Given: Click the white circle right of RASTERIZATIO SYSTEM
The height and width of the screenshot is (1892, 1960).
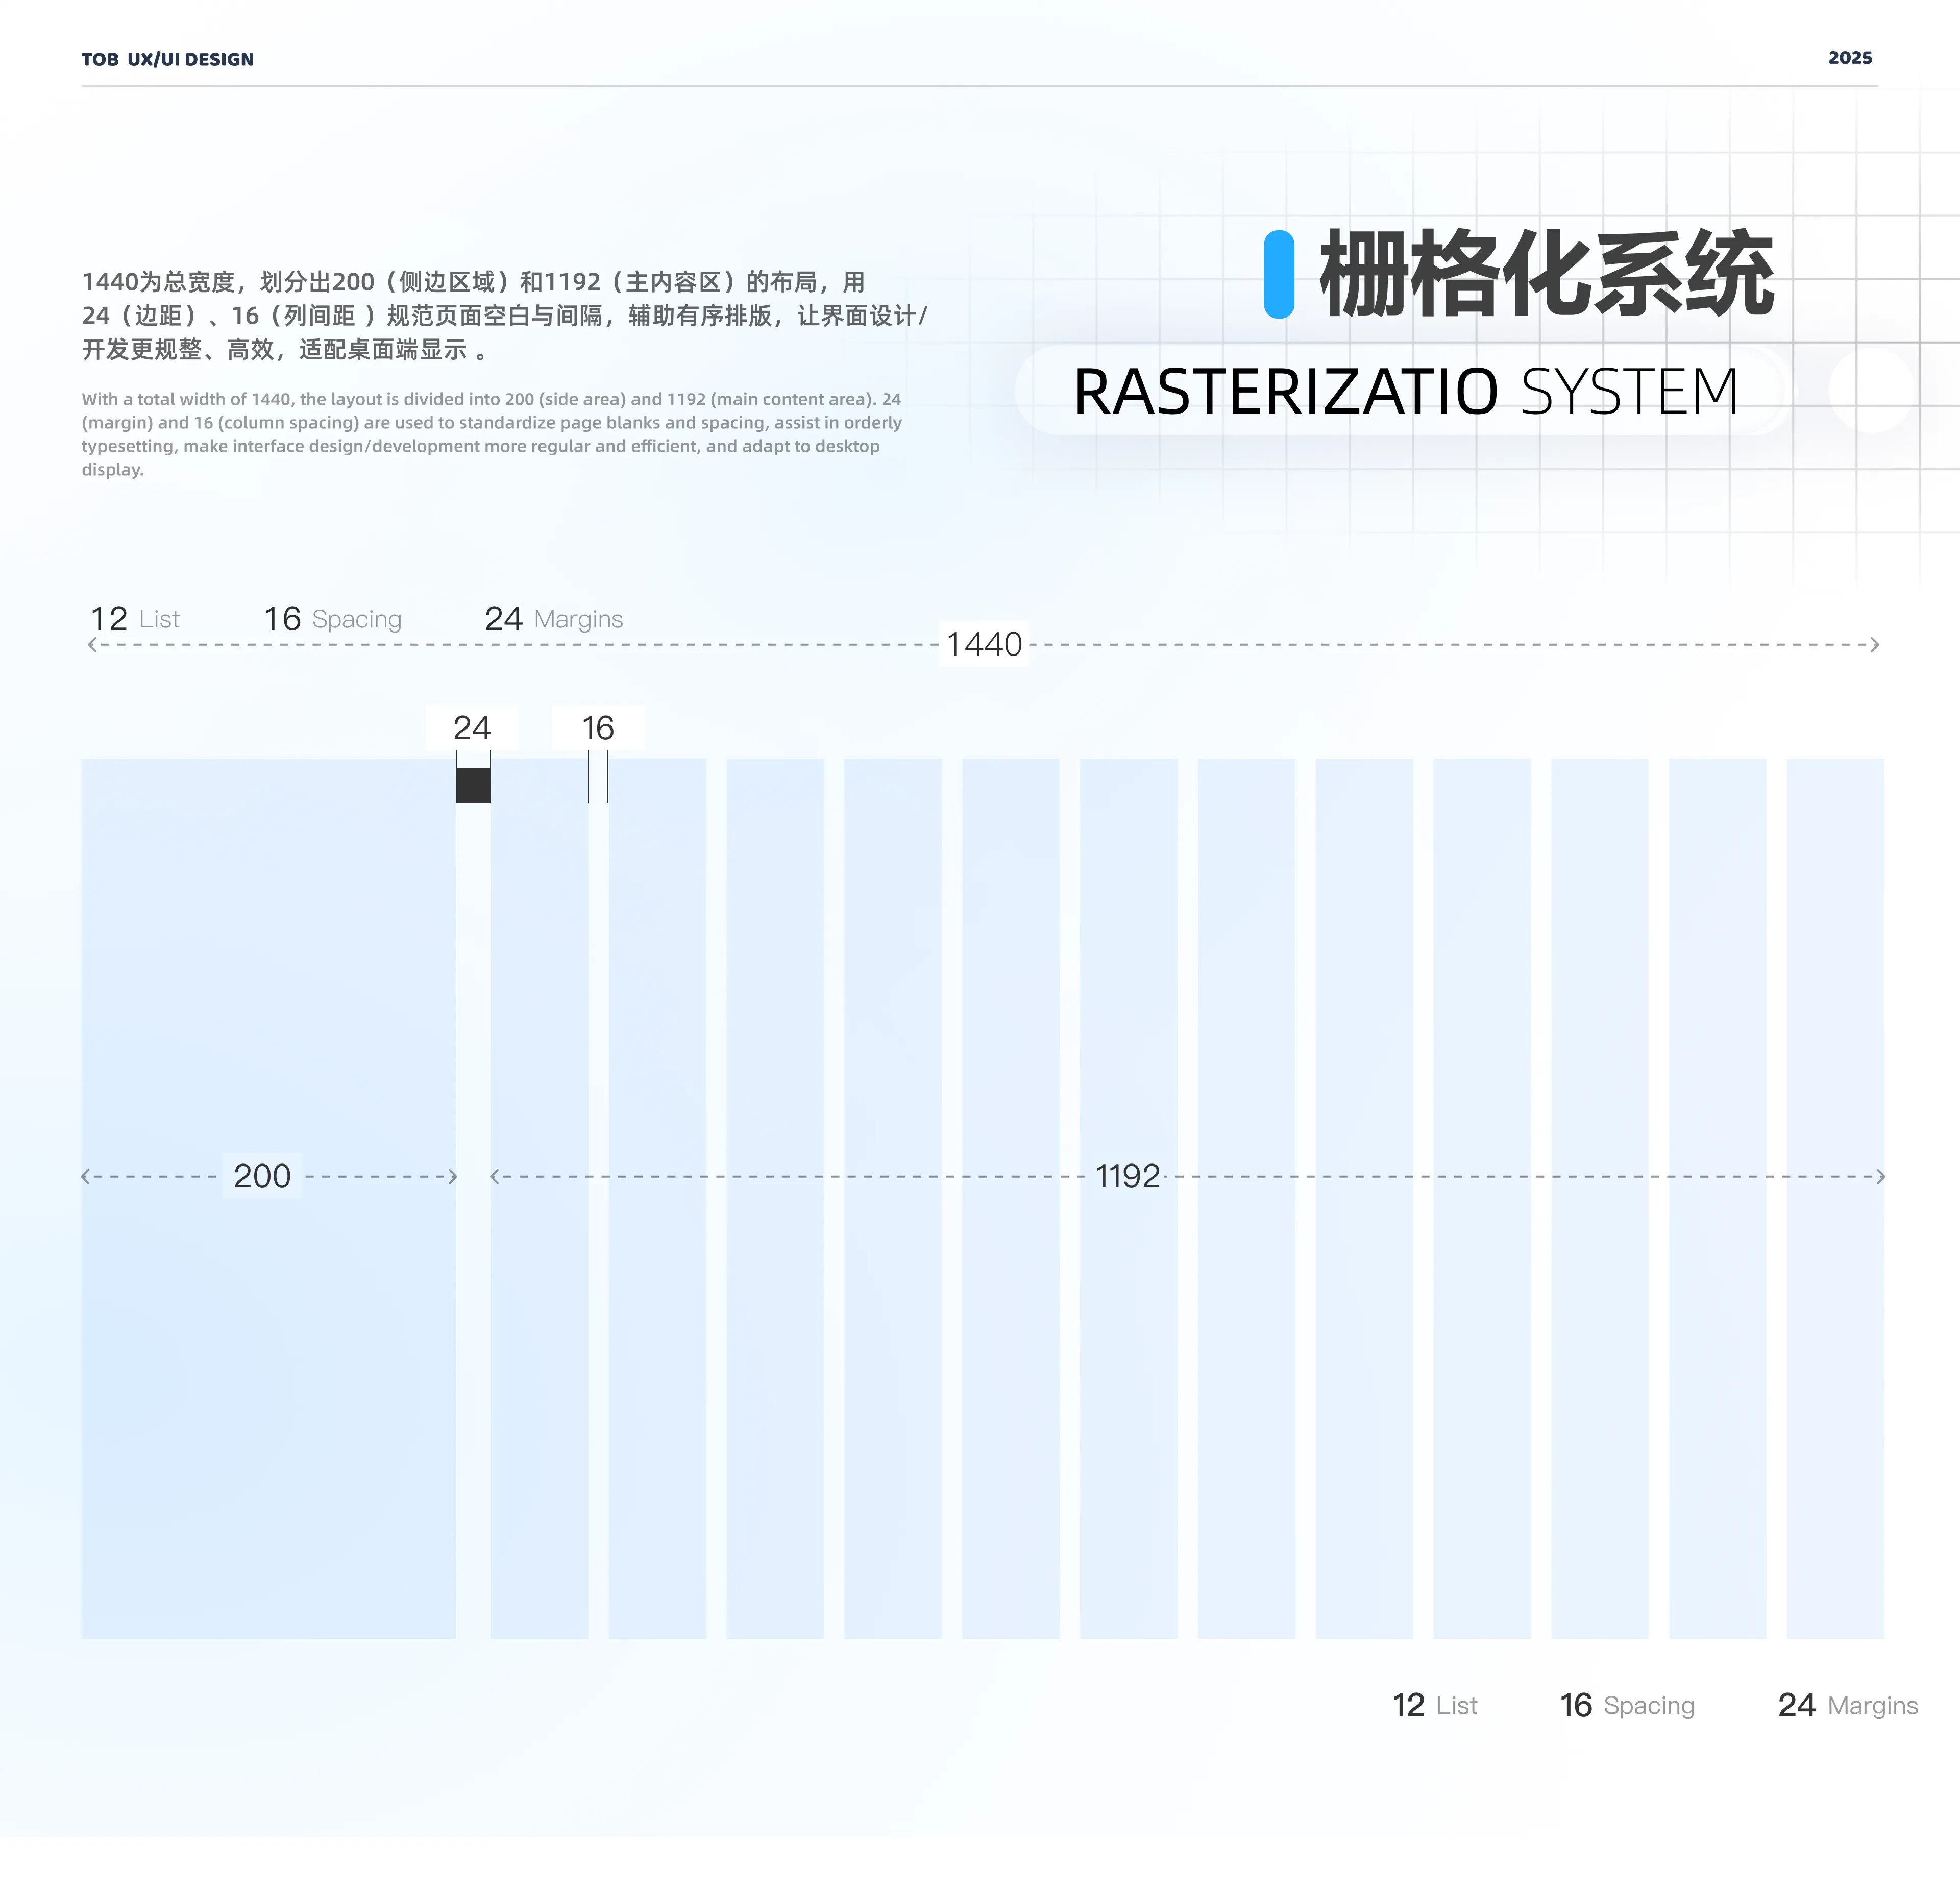Looking at the screenshot, I should pyautogui.click(x=1871, y=390).
